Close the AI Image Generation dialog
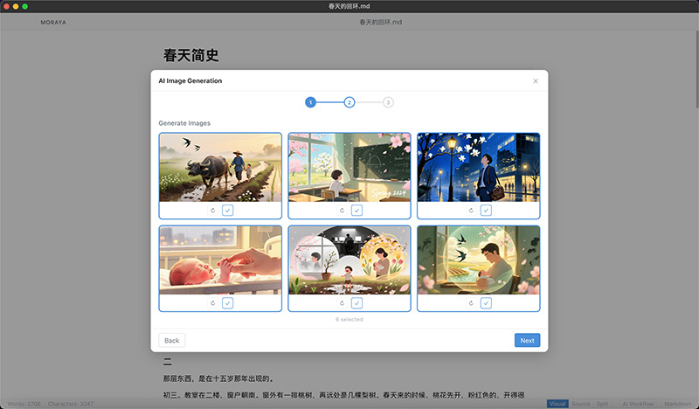The width and height of the screenshot is (699, 409). (536, 81)
